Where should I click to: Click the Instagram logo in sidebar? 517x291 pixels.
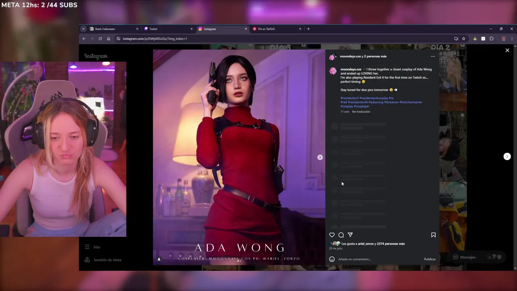pyautogui.click(x=96, y=56)
